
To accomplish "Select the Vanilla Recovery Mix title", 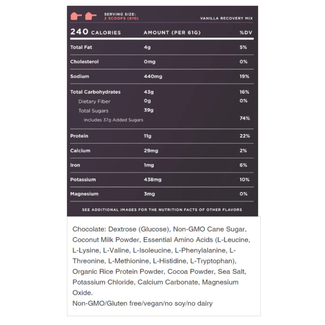I will point(226,18).
